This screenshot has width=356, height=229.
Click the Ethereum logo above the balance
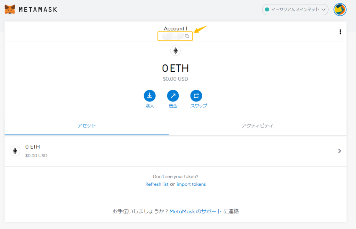pyautogui.click(x=176, y=51)
